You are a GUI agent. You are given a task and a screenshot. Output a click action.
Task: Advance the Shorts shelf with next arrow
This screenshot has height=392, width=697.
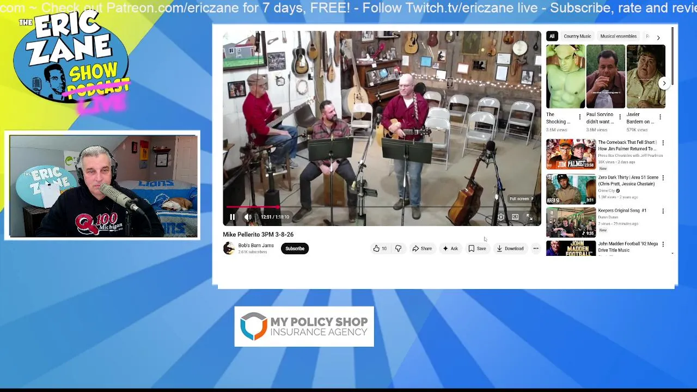point(664,83)
